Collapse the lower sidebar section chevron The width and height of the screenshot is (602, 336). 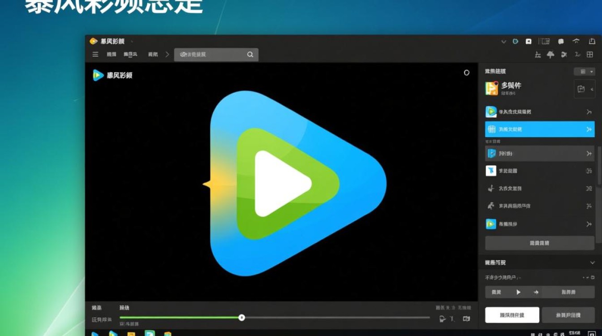click(x=592, y=263)
